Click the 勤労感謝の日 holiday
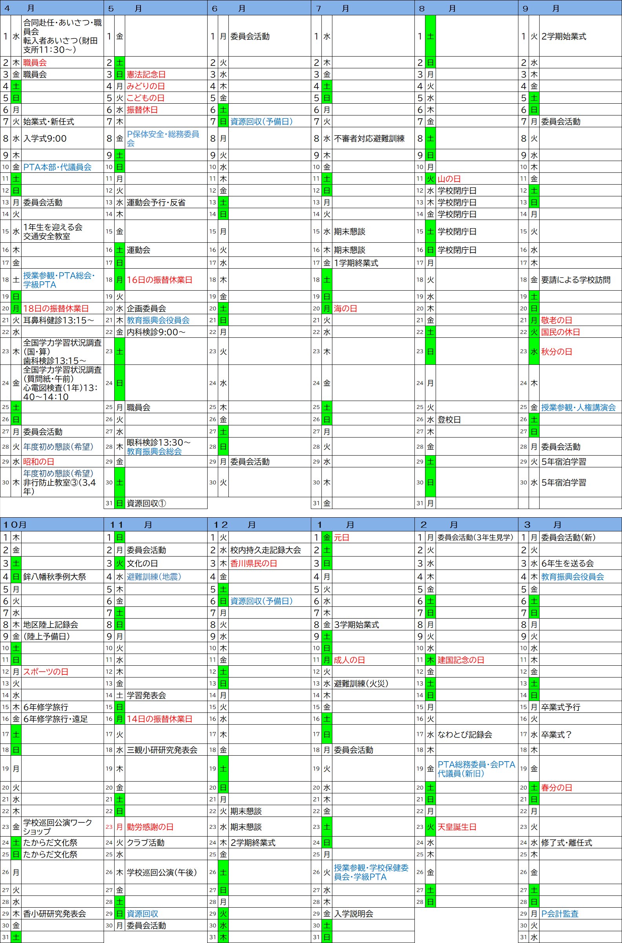The width and height of the screenshot is (622, 943). (x=150, y=827)
